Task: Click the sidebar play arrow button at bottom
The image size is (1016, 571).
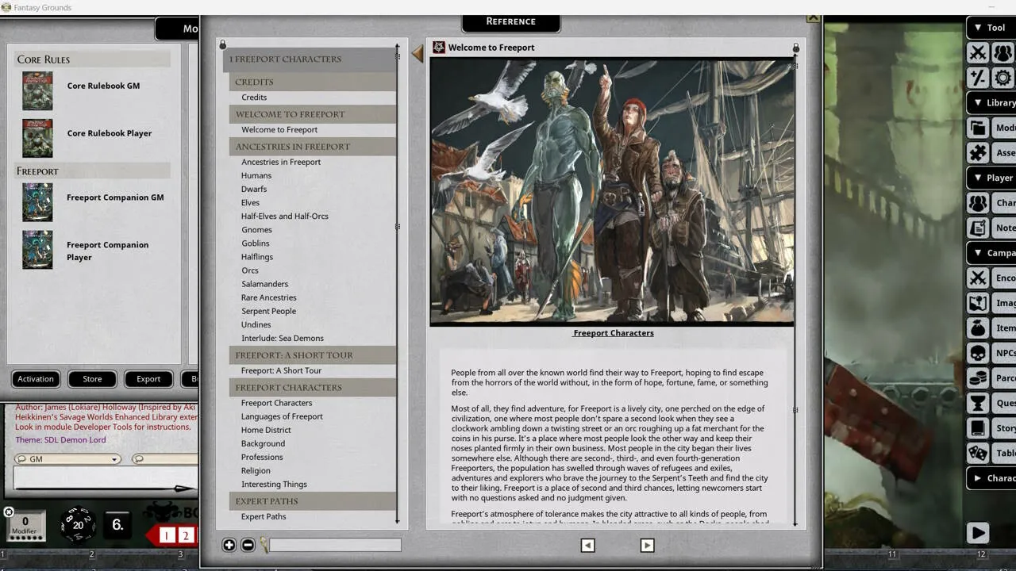Action: (978, 533)
